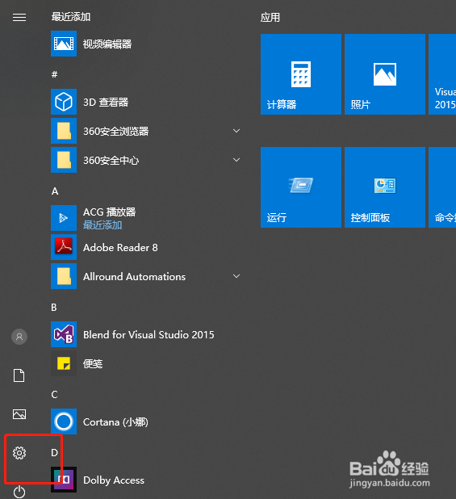456x499 pixels.
Task: Click the Allround Automations label
Action: 134,277
